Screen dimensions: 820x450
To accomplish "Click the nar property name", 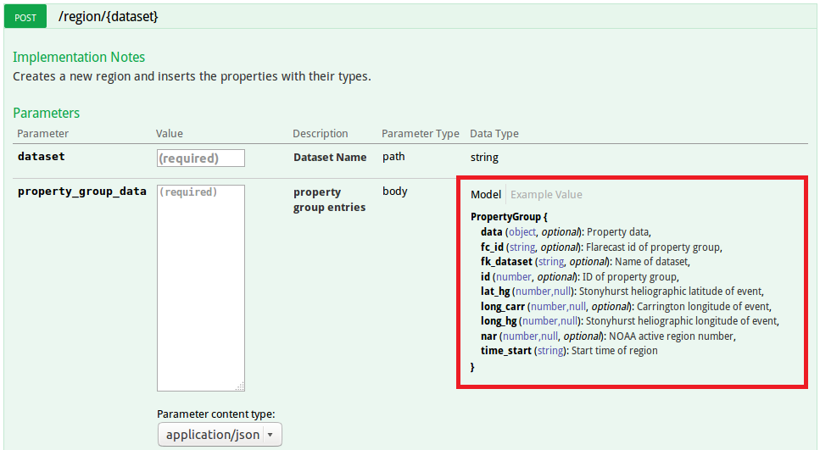I will (488, 336).
